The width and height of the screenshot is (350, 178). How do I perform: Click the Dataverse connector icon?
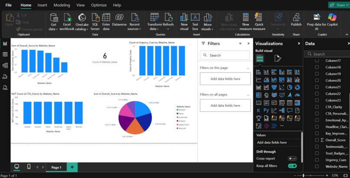click(119, 17)
